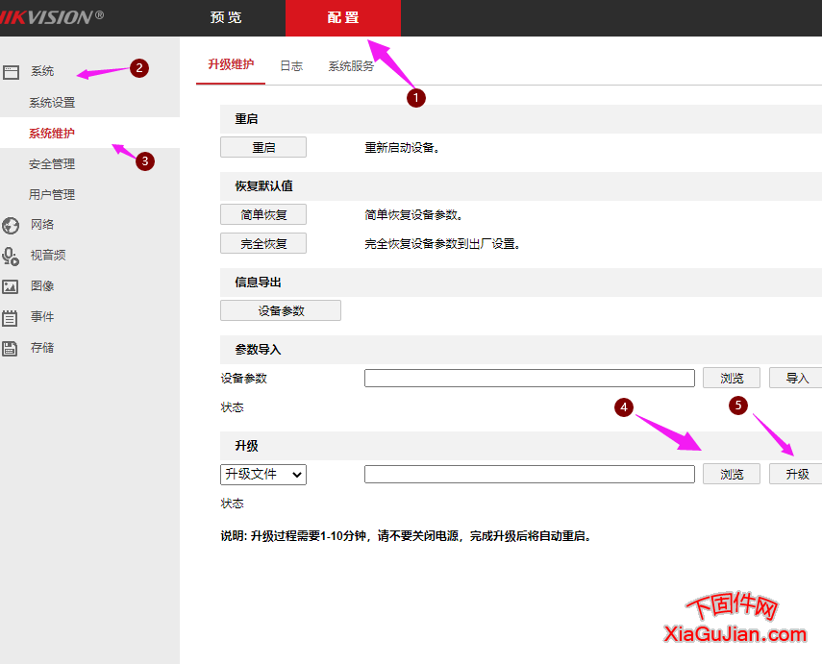Click the 事件 calendar icon
Viewport: 822px width, 664px height.
10,318
